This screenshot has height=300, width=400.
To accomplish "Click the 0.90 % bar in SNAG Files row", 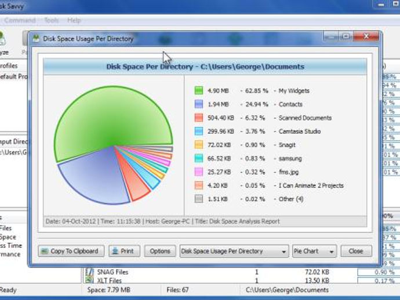I will (x=379, y=272).
